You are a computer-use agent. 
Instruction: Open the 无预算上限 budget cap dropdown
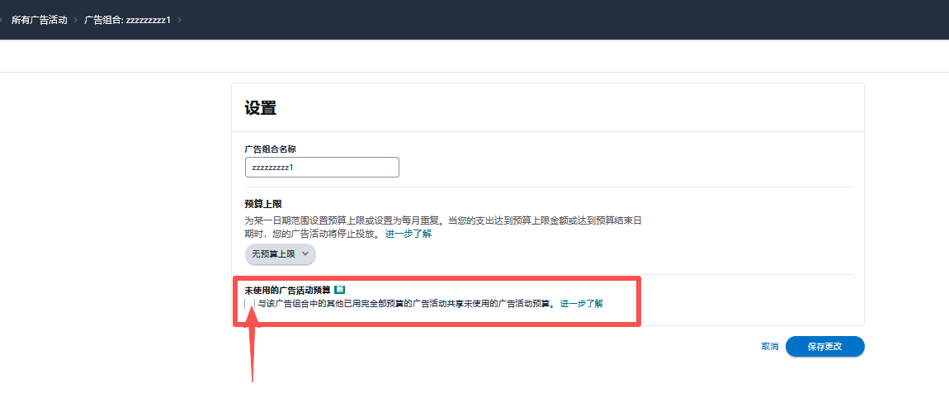(x=281, y=254)
